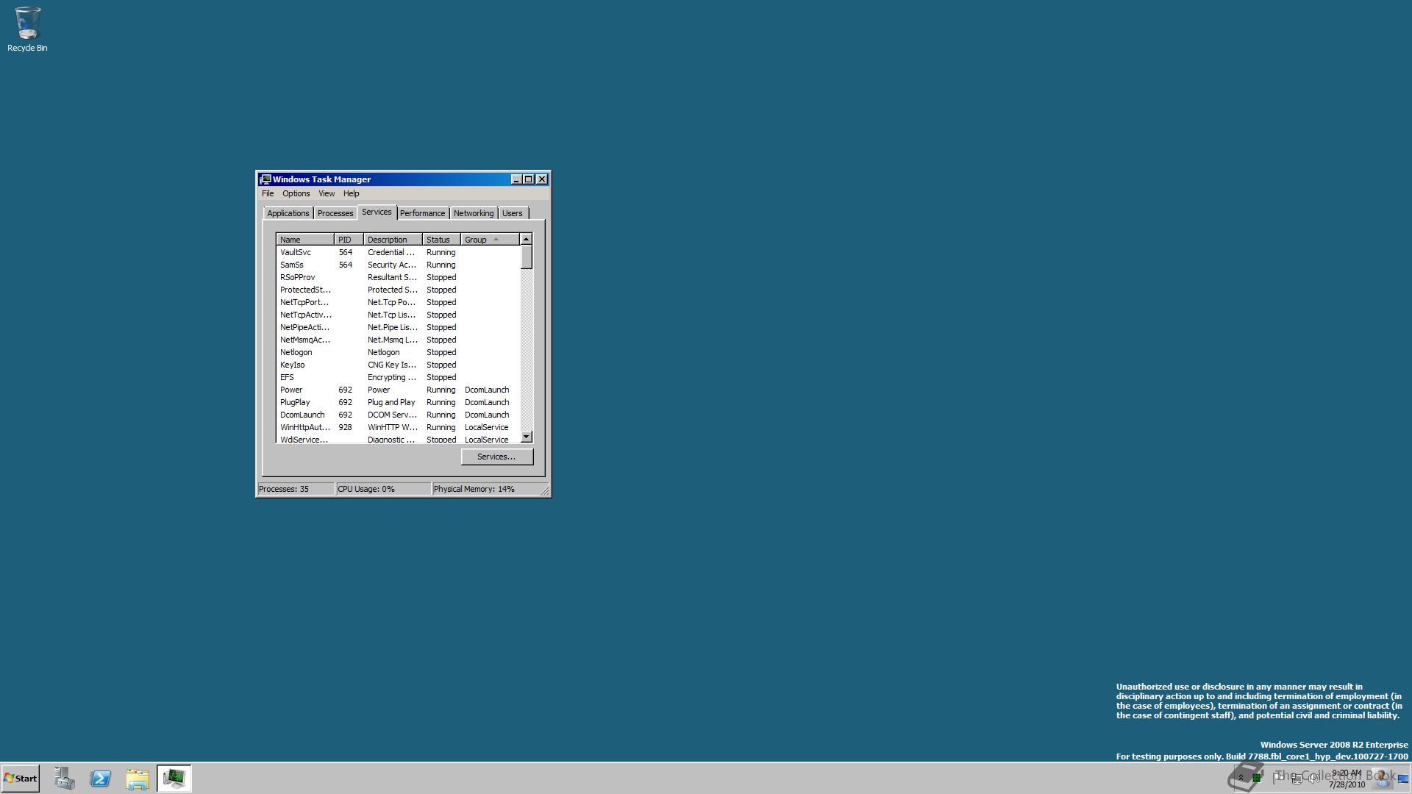
Task: Select the SamSs service row
Action: 398,265
